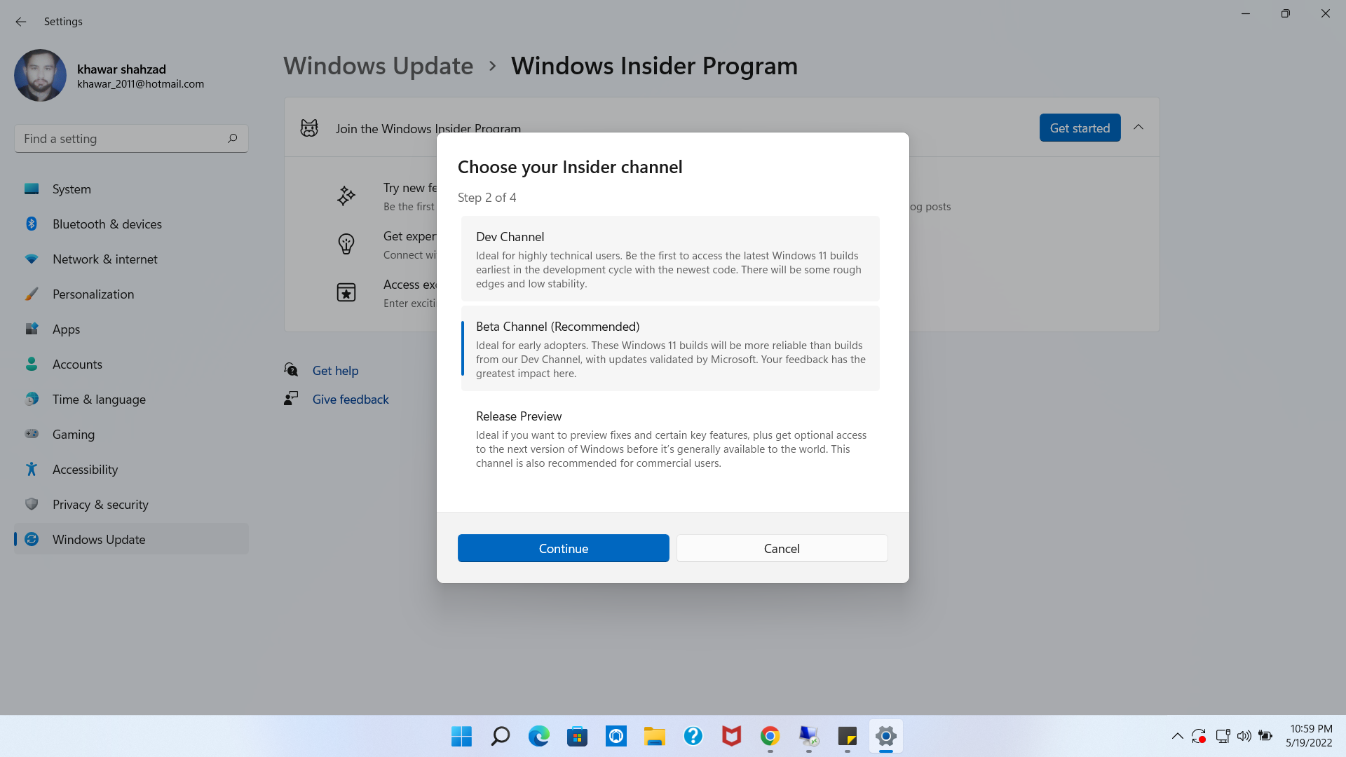Open System settings in sidebar
The image size is (1346, 757).
click(x=131, y=189)
